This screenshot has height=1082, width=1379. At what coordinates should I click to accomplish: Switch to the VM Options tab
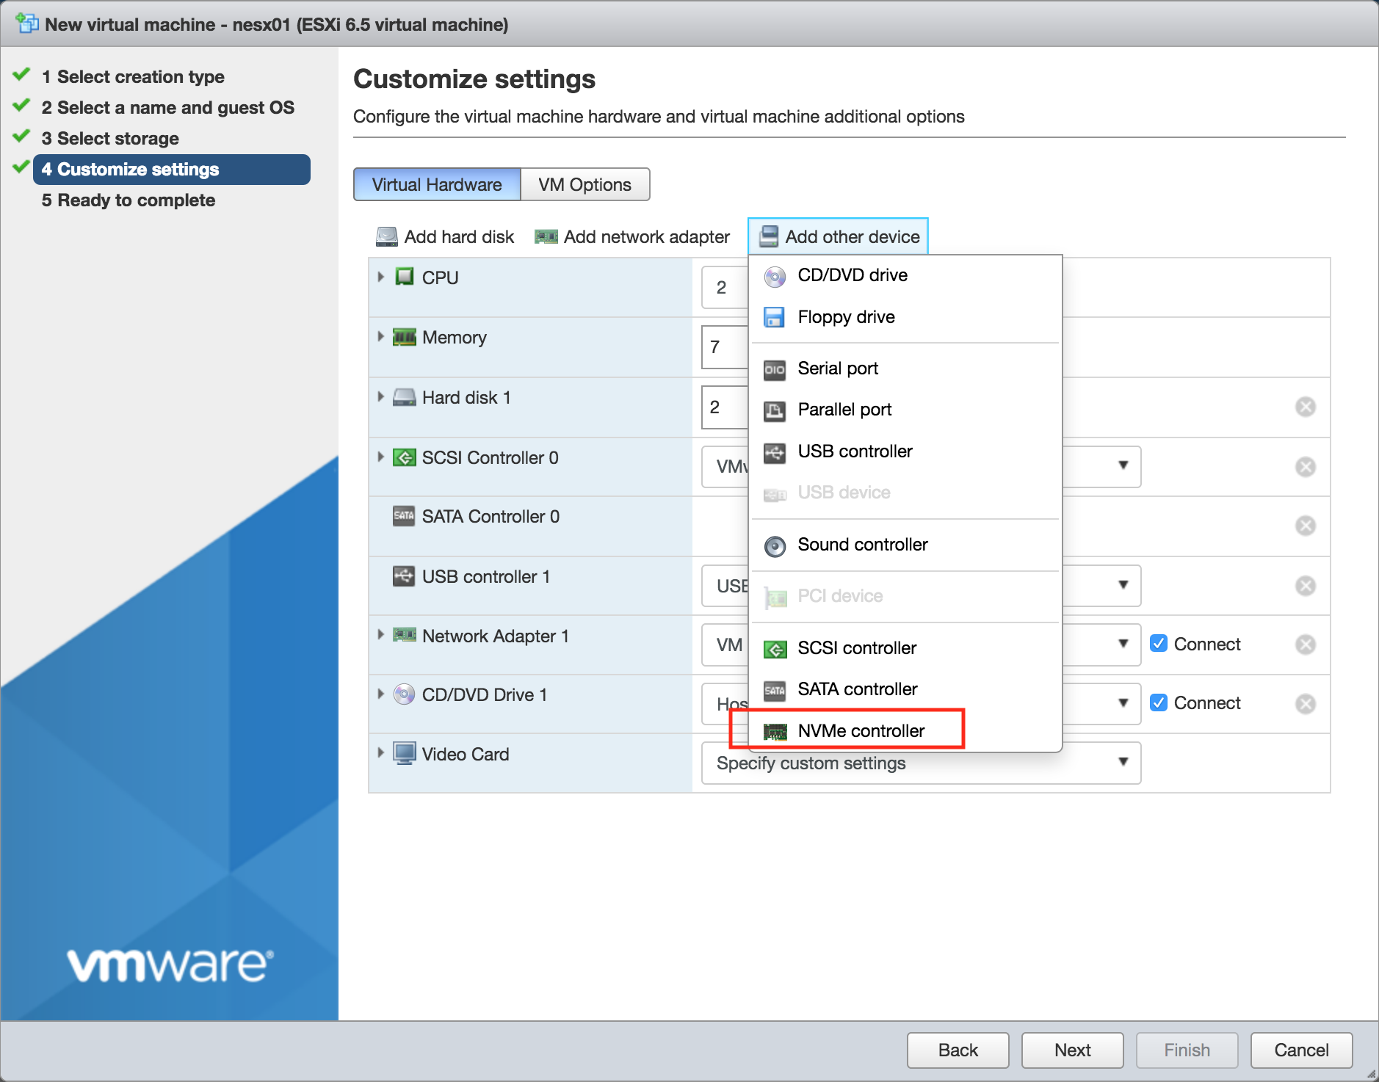coord(585,184)
